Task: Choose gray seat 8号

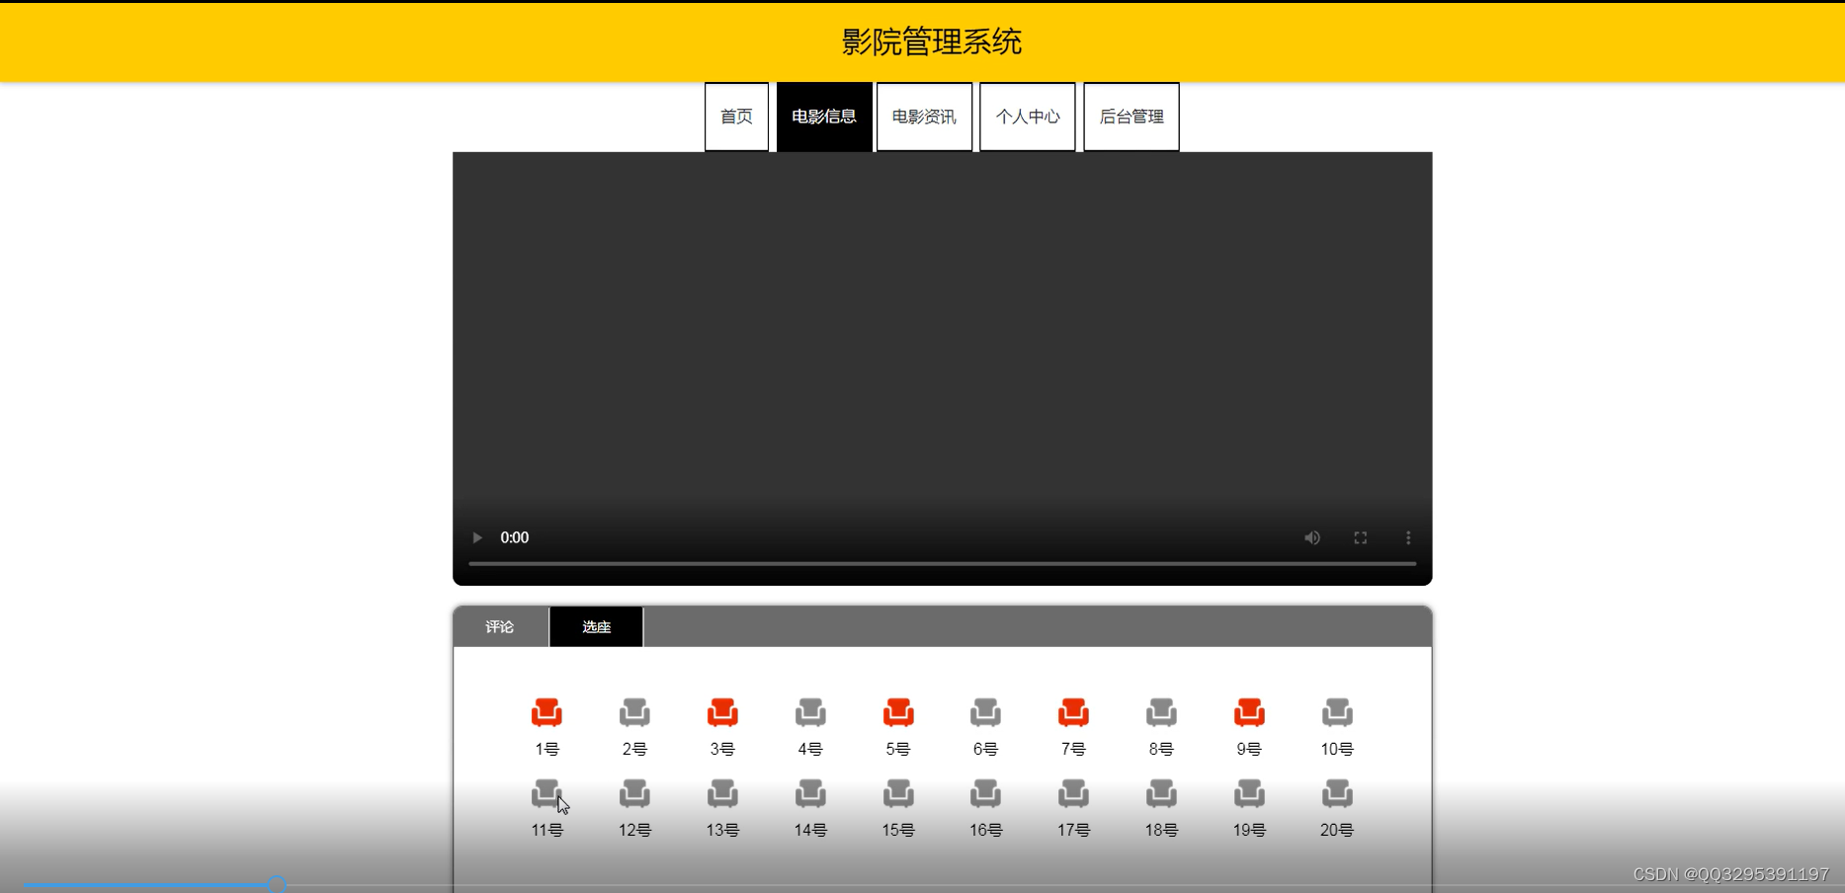Action: click(1161, 712)
